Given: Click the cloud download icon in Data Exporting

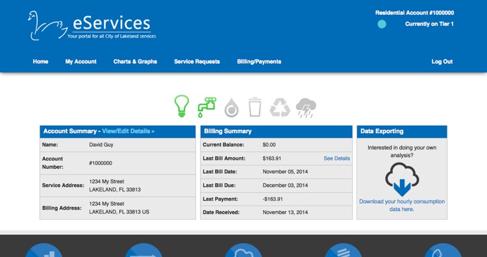Looking at the screenshot, I should point(402,179).
